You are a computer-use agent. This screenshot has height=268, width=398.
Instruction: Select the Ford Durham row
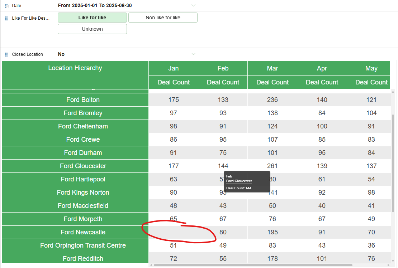75,153
